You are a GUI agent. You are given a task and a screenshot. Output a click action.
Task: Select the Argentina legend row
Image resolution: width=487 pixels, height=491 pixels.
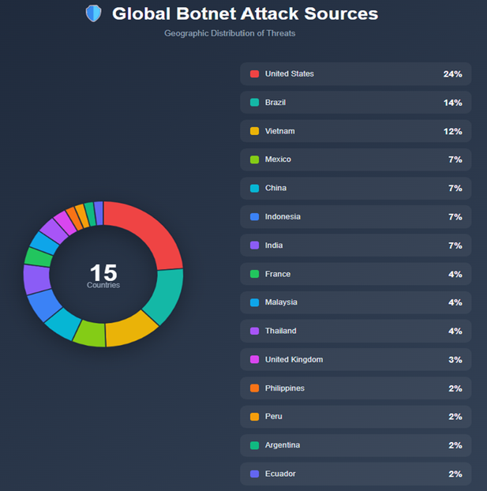click(x=356, y=445)
